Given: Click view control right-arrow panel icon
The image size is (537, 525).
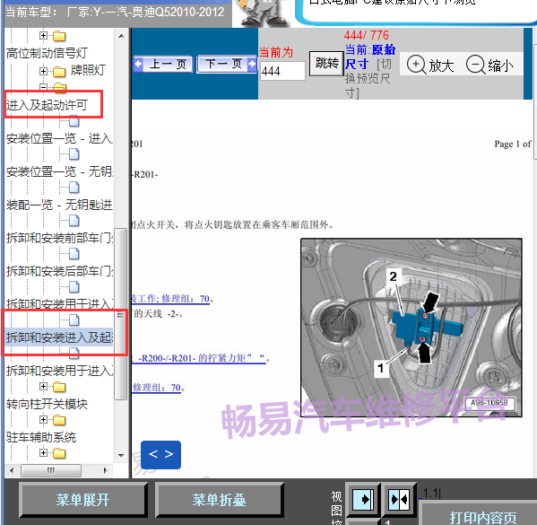Looking at the screenshot, I should pos(363,499).
